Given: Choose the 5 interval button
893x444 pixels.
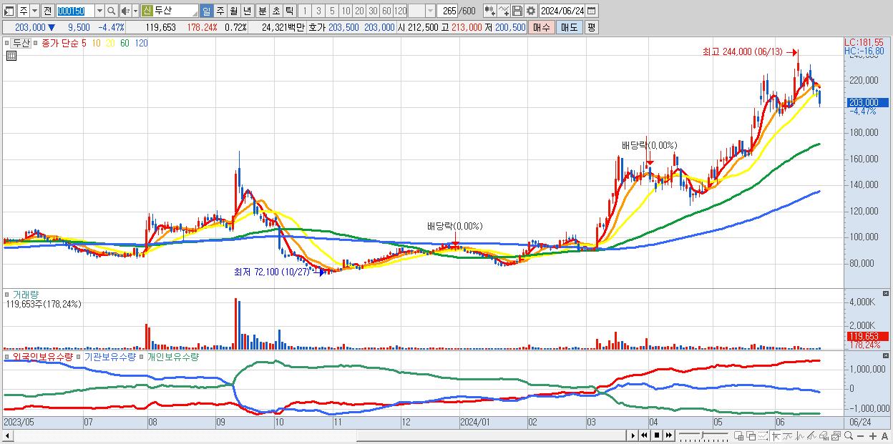Looking at the screenshot, I should (x=332, y=11).
